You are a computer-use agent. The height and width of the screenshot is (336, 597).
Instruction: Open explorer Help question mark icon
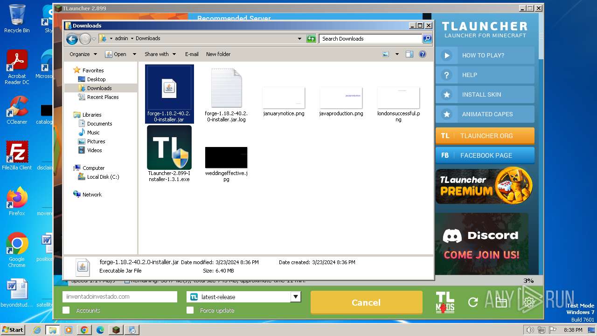click(x=423, y=54)
